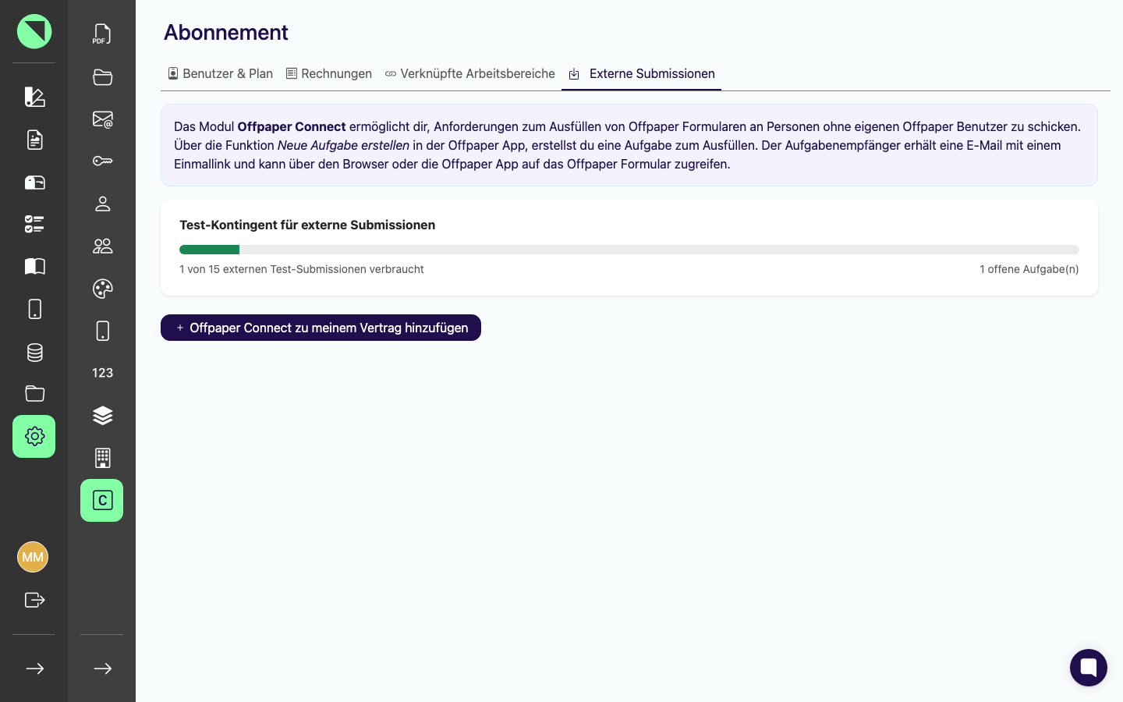Open the user groups icon
The height and width of the screenshot is (702, 1123).
[x=102, y=246]
